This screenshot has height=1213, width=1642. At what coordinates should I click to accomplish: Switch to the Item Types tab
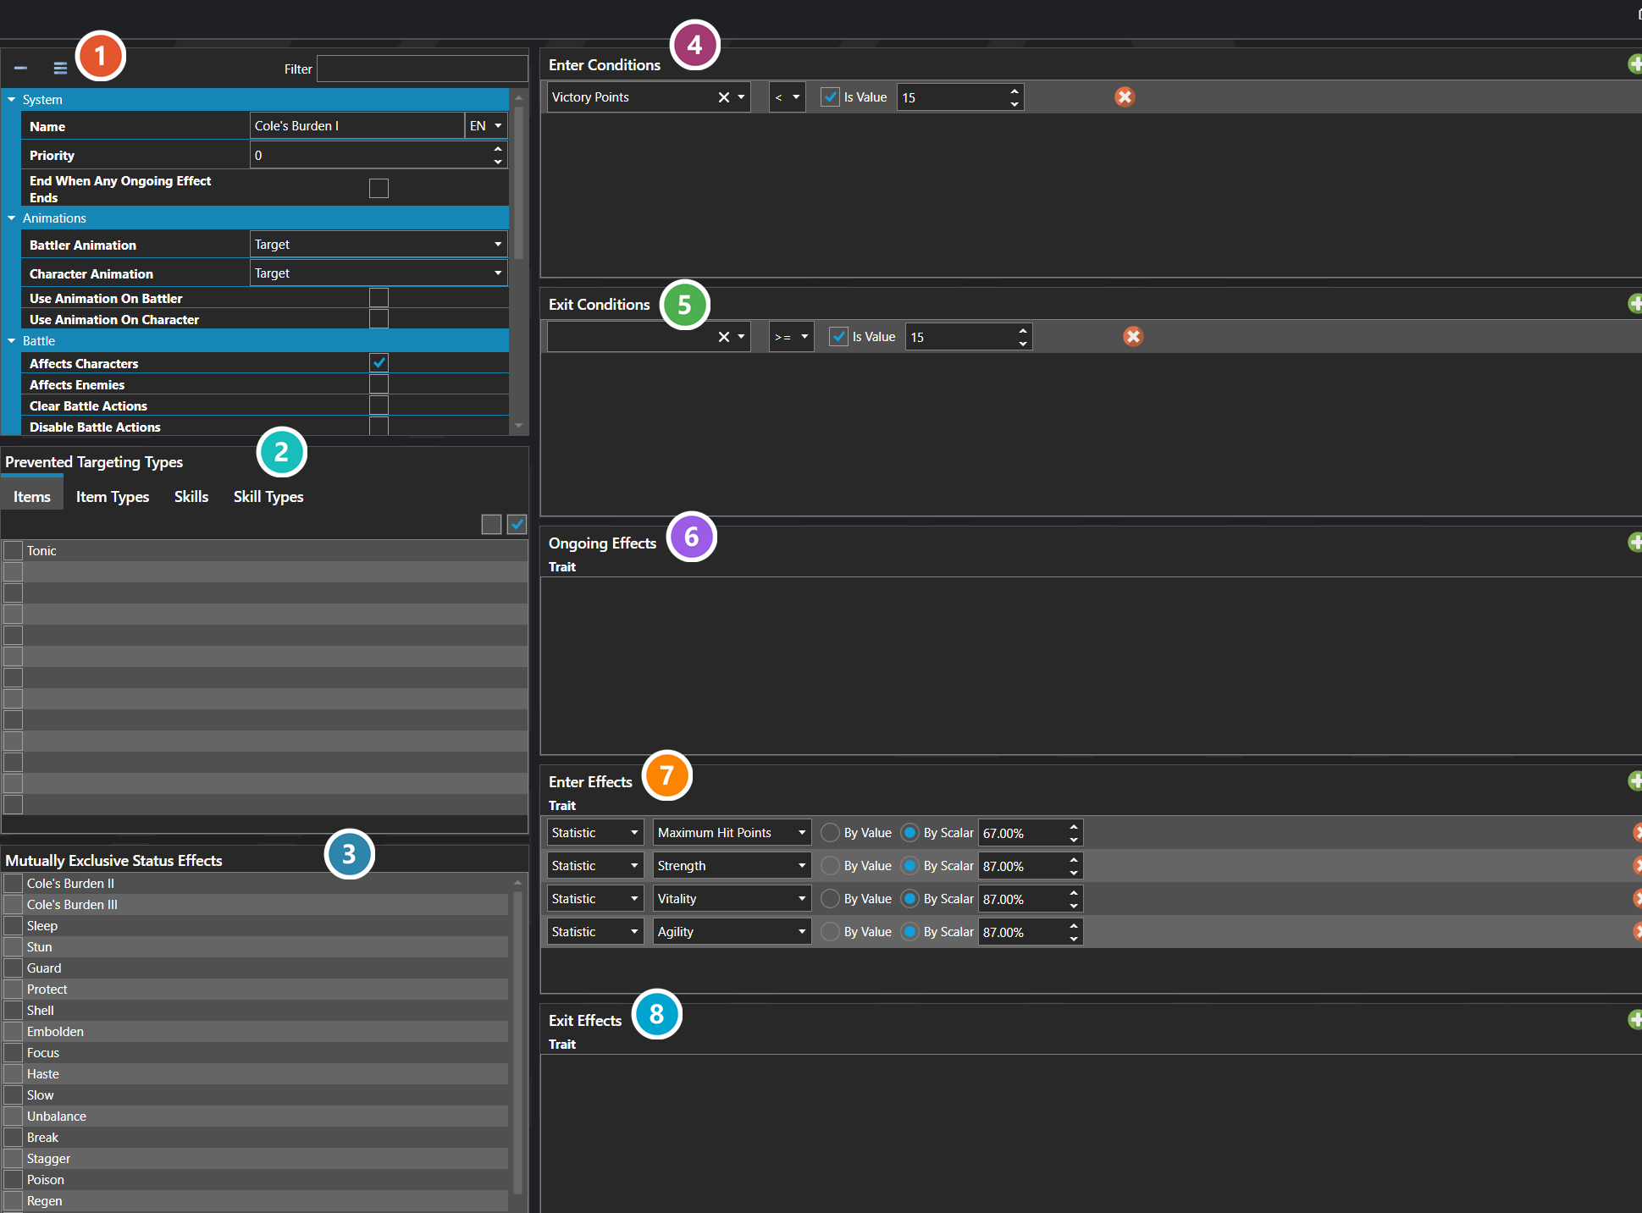113,497
